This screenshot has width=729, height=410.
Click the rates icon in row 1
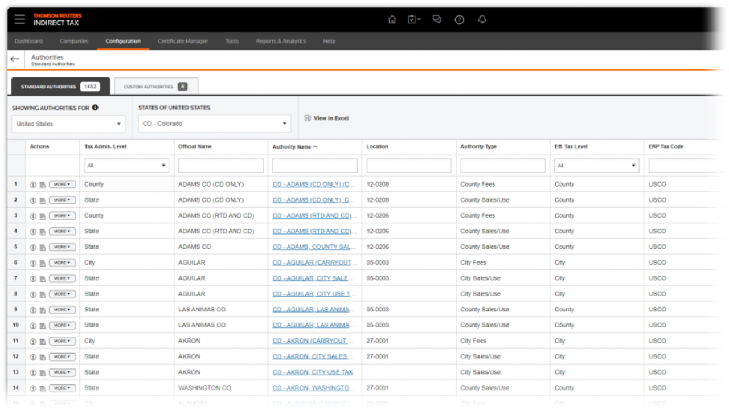point(33,184)
